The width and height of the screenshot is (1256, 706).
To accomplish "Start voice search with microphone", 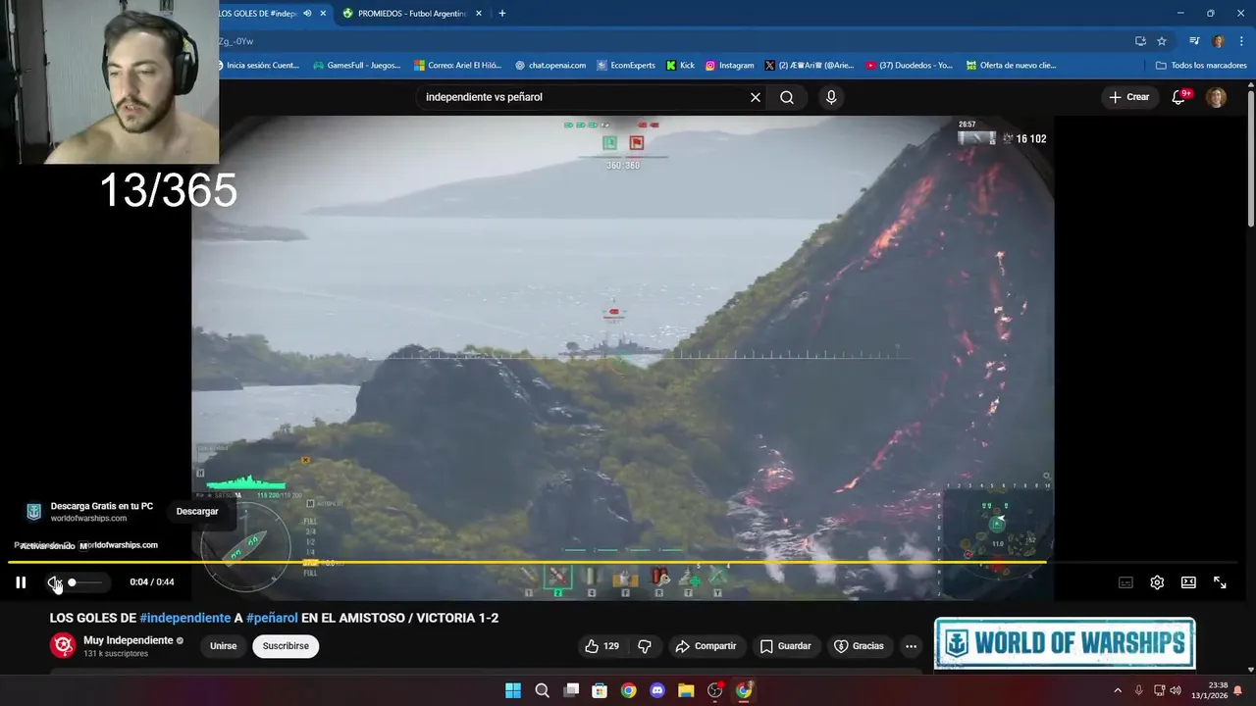I will (x=831, y=97).
